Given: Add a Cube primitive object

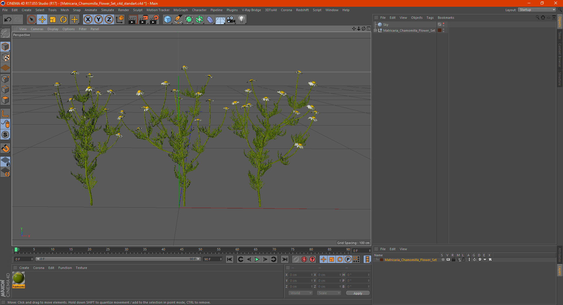Looking at the screenshot, I should tap(167, 20).
